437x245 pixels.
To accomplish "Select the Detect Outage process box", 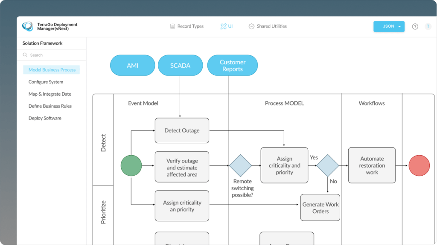I will coord(182,131).
